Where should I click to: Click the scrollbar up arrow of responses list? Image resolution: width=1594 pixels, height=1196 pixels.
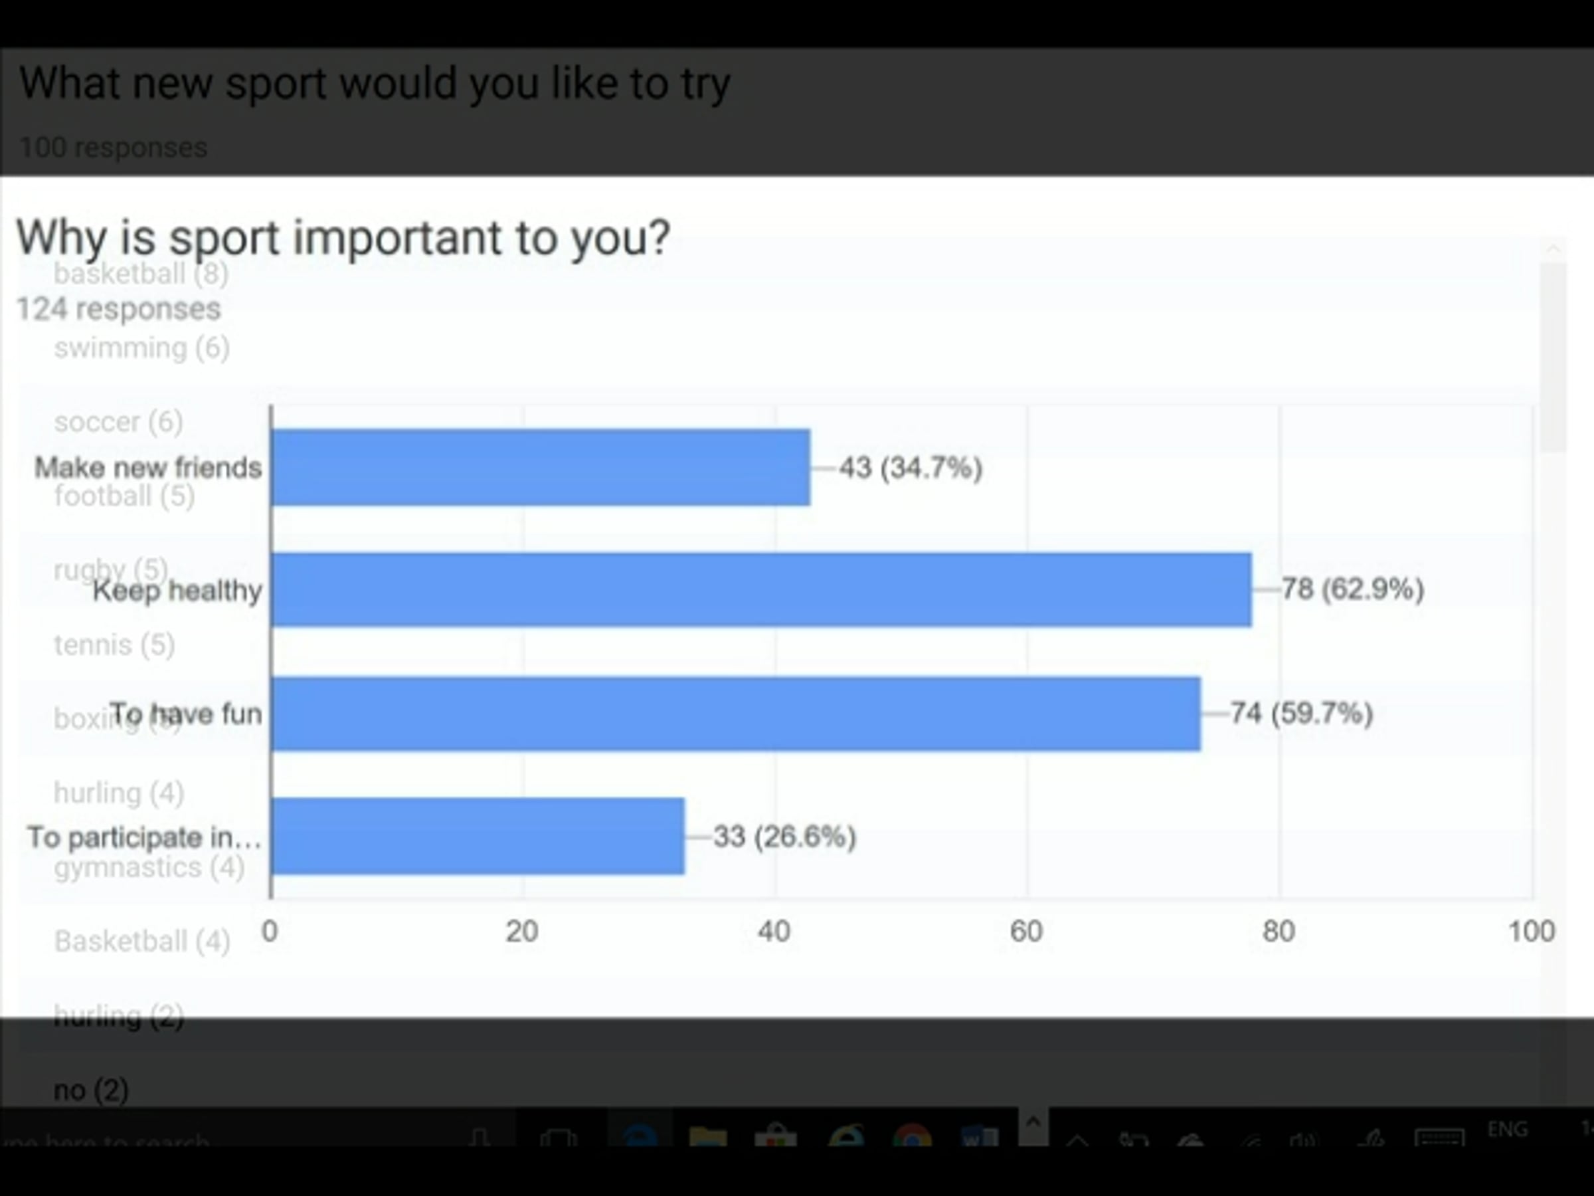[1553, 249]
